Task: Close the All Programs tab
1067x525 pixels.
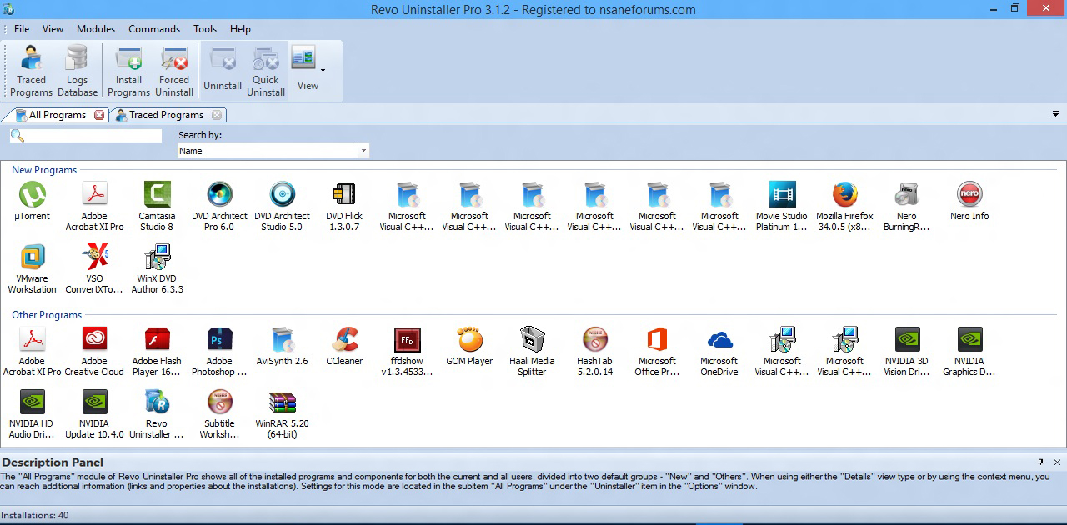Action: [99, 115]
